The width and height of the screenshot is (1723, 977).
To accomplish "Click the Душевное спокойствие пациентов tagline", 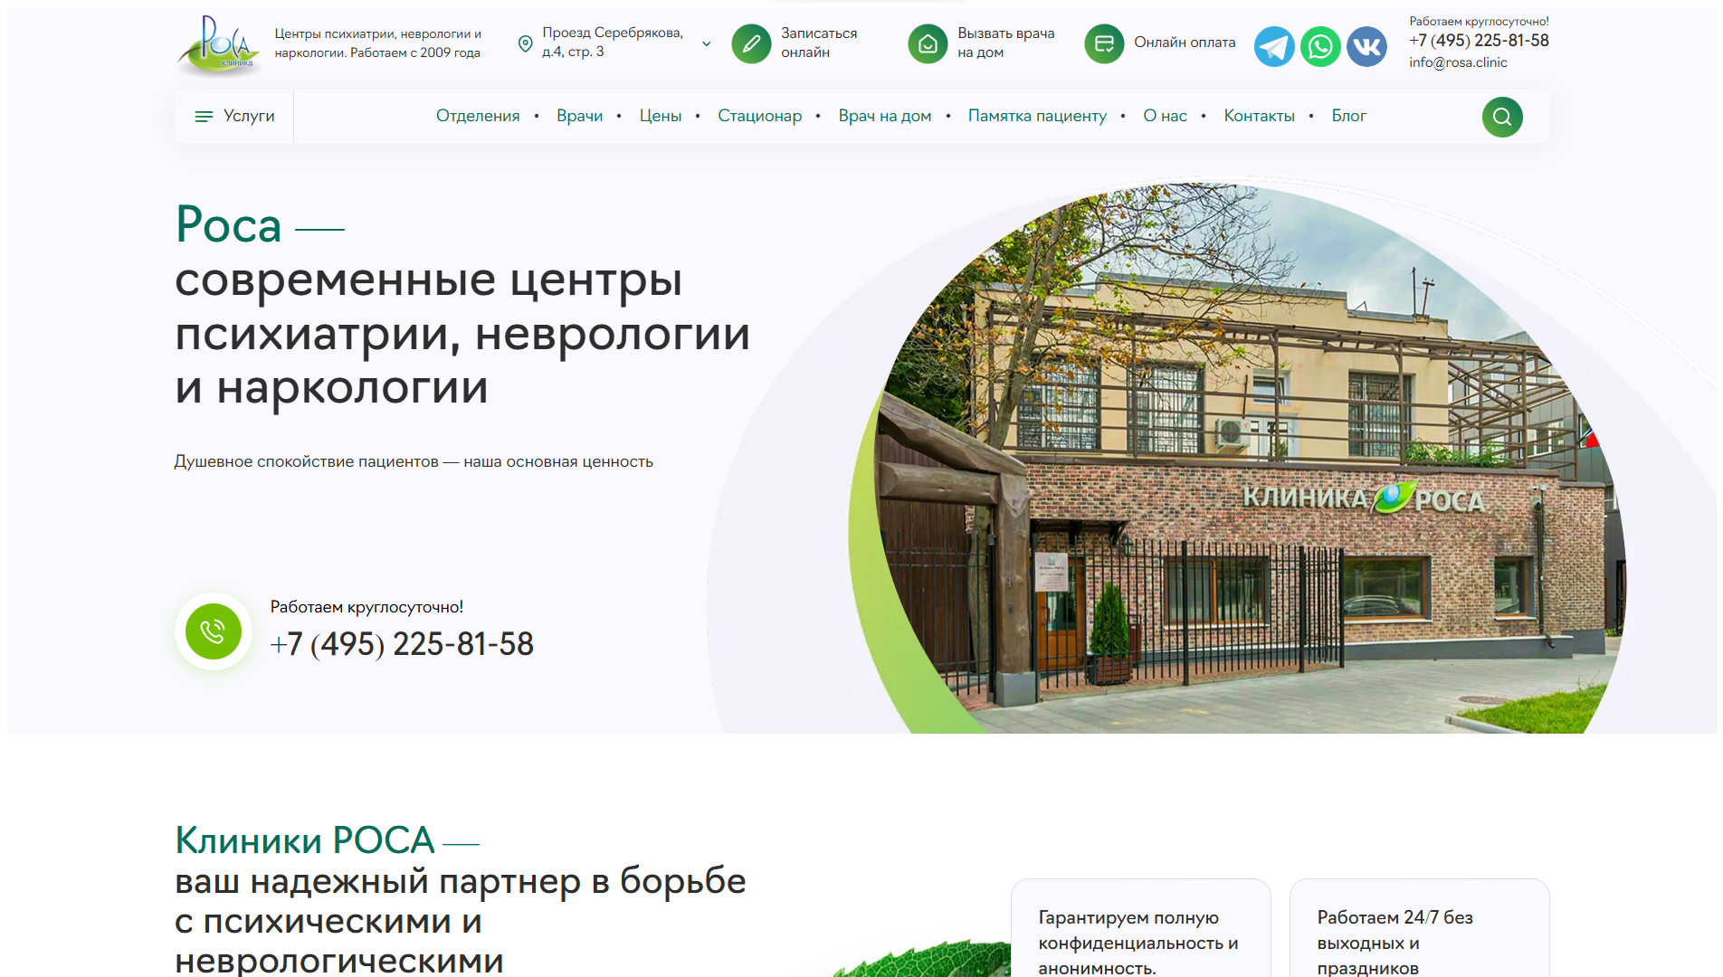I will [x=414, y=462].
